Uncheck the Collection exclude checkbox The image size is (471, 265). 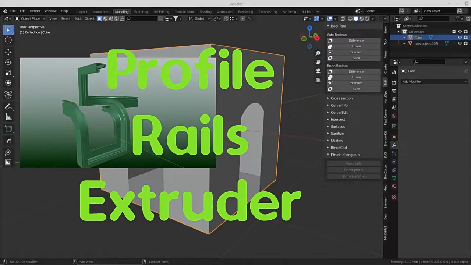454,32
